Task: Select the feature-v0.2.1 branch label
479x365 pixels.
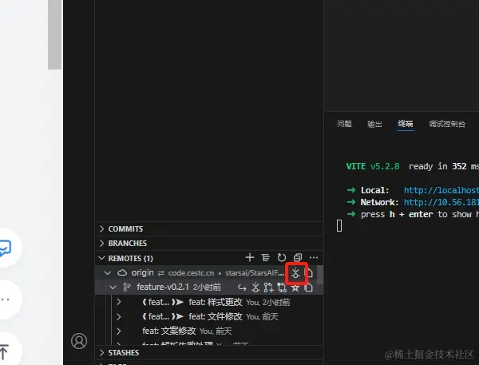Action: click(163, 287)
